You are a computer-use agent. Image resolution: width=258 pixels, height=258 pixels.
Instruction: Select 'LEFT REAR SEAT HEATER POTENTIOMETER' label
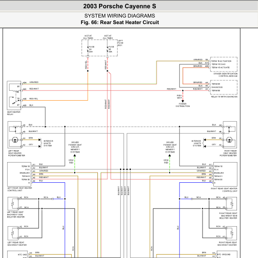coord(16,153)
